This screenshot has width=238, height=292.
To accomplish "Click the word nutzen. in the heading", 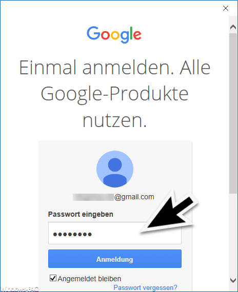I will (114, 121).
